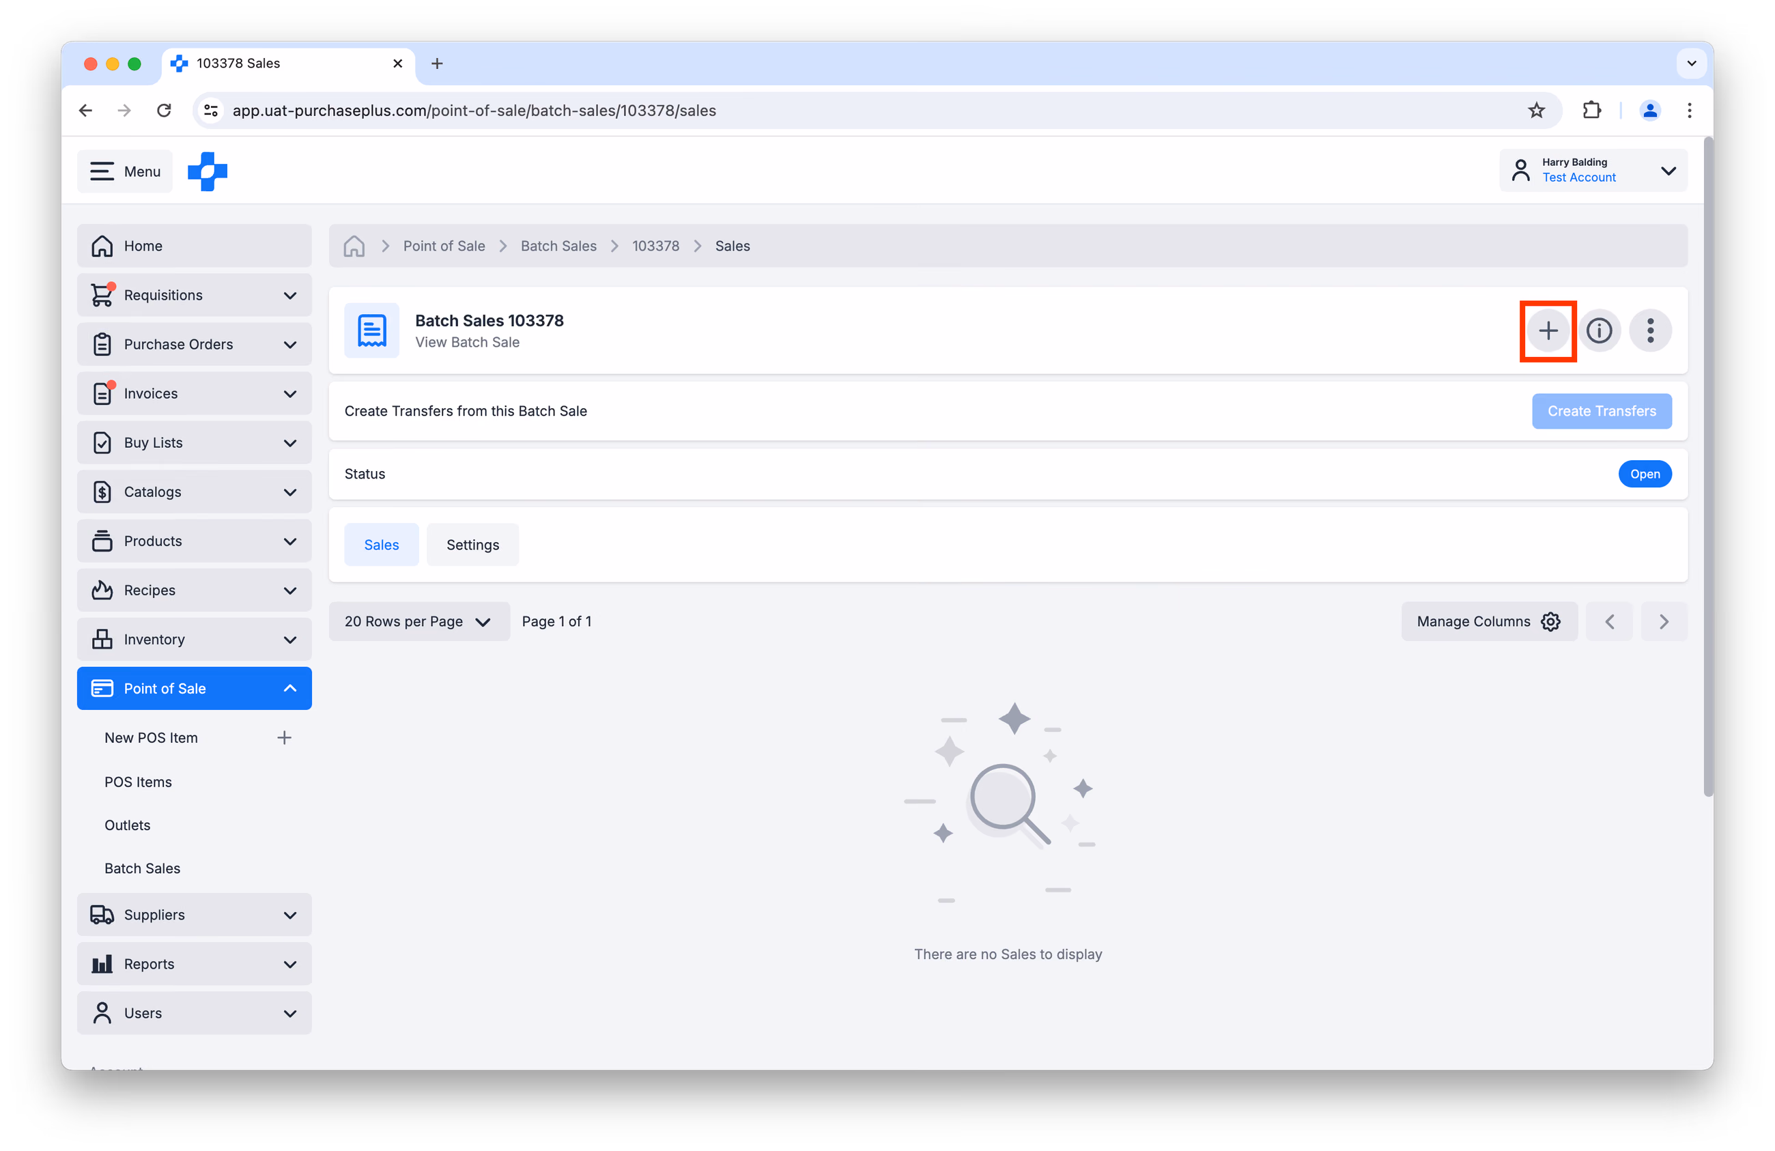Click the plus add button on Batch Sales header

tap(1548, 330)
